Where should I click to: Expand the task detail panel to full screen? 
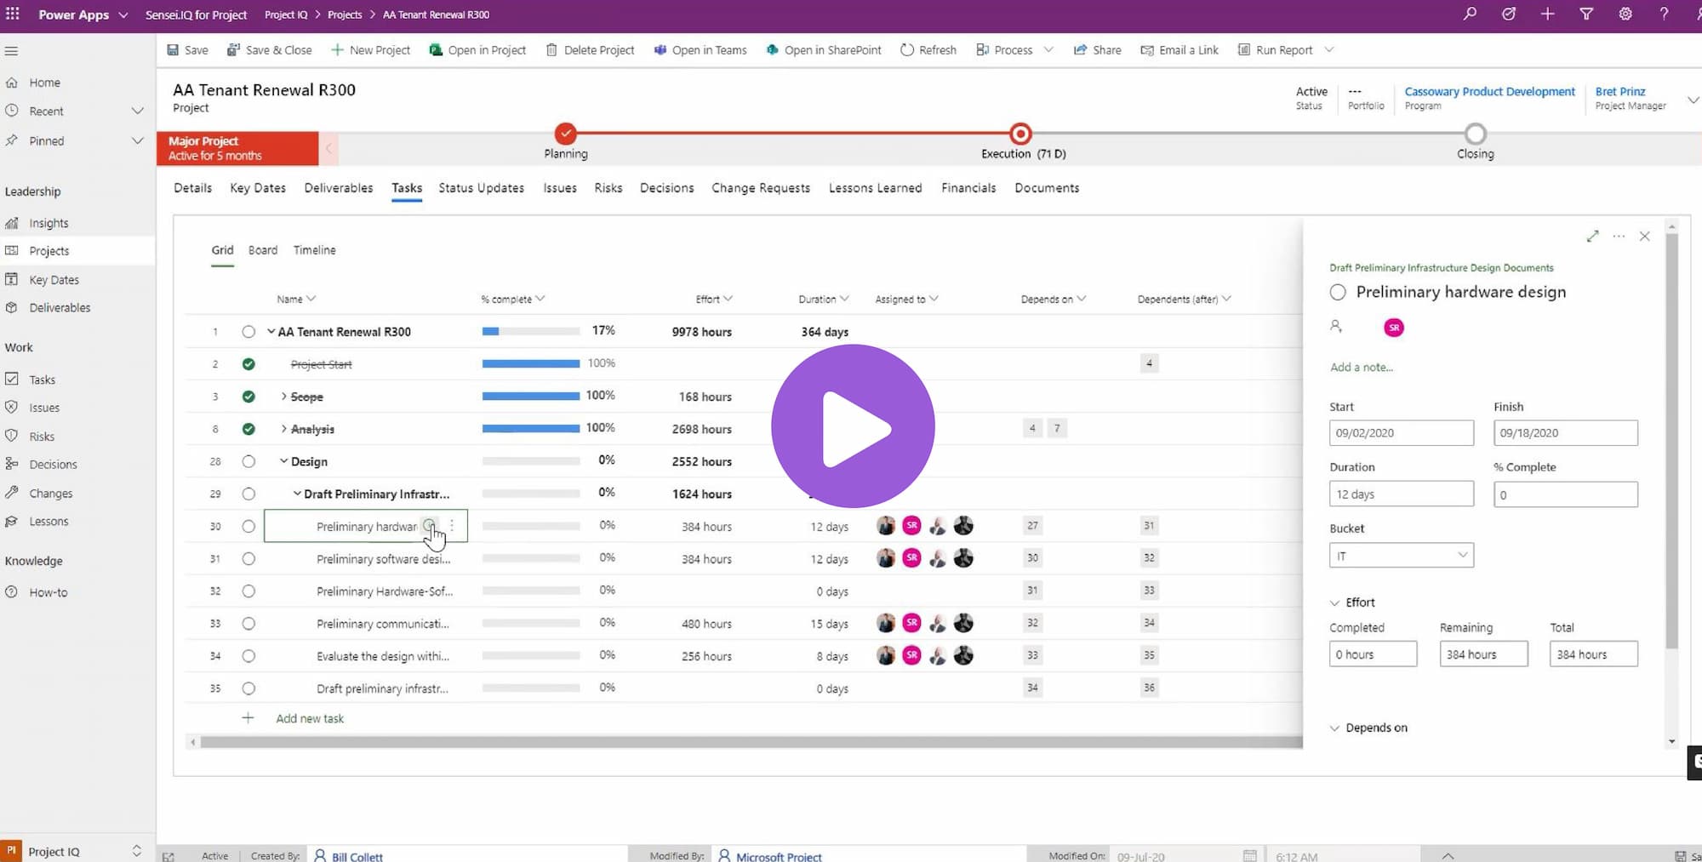point(1592,237)
